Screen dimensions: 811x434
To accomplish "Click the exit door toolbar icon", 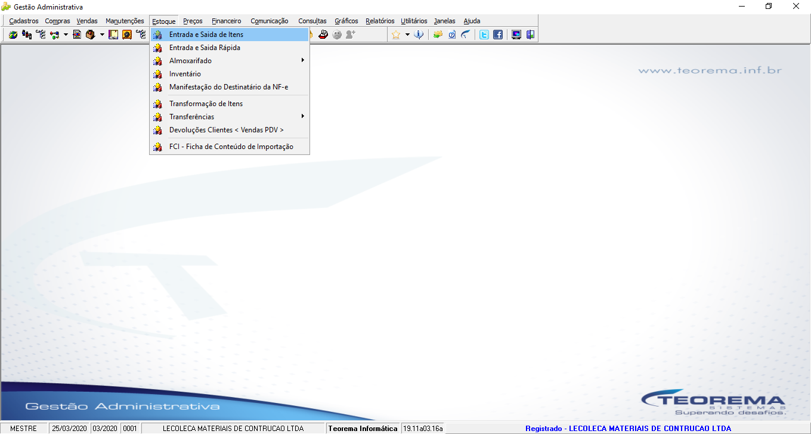I will click(x=530, y=35).
